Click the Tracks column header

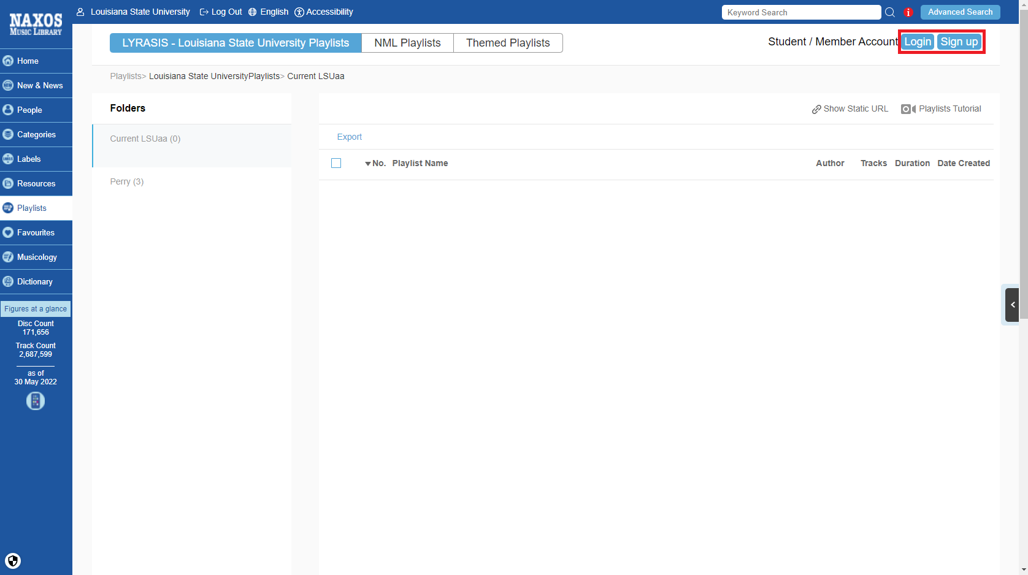tap(873, 163)
